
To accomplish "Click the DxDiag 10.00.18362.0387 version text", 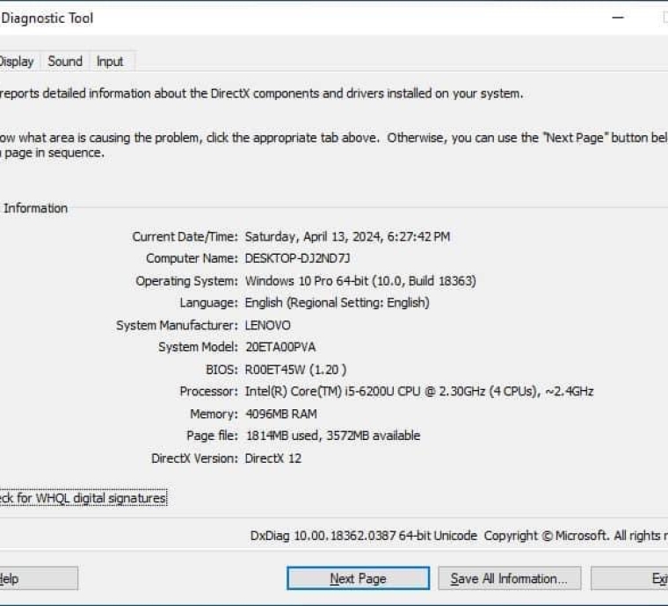I will (x=363, y=536).
